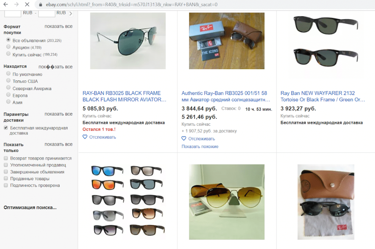Open Authentic Ray-Ban RB3025 001/51 listing title
This screenshot has height=249, width=375.
pyautogui.click(x=226, y=96)
